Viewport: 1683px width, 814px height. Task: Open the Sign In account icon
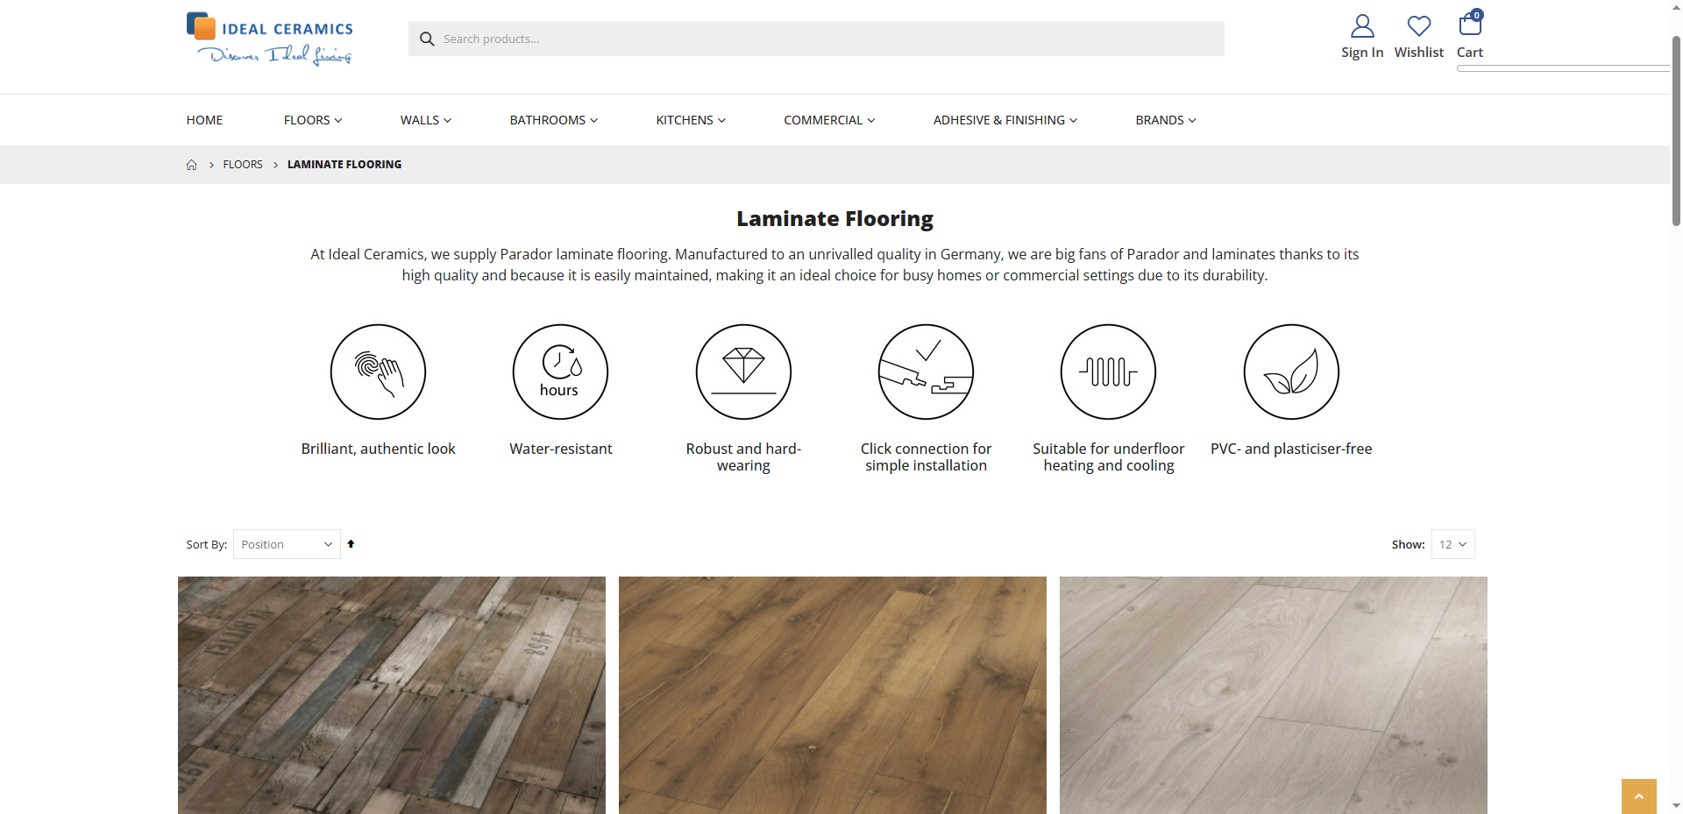[1361, 26]
